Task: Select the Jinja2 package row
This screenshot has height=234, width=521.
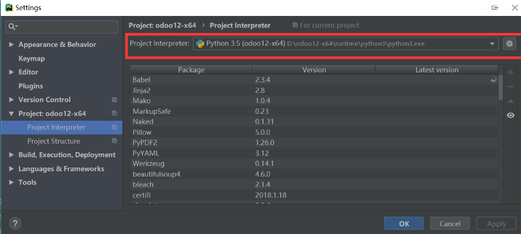Action: click(x=314, y=90)
